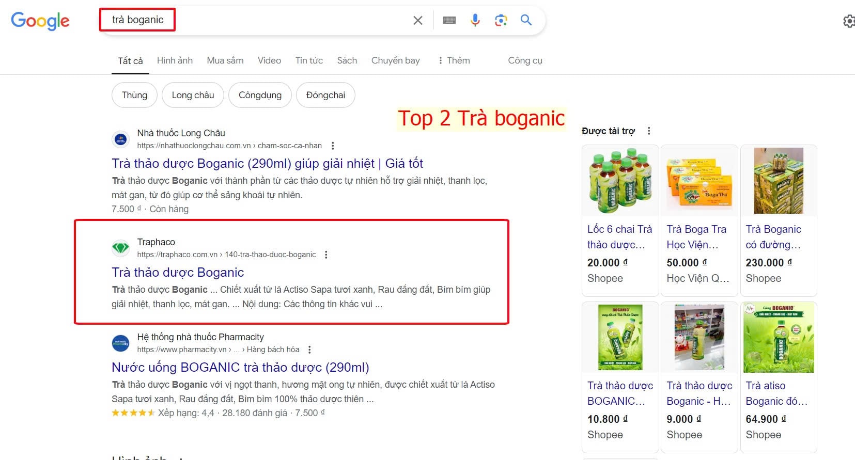
Task: Click the Google logo
Action: 40,21
